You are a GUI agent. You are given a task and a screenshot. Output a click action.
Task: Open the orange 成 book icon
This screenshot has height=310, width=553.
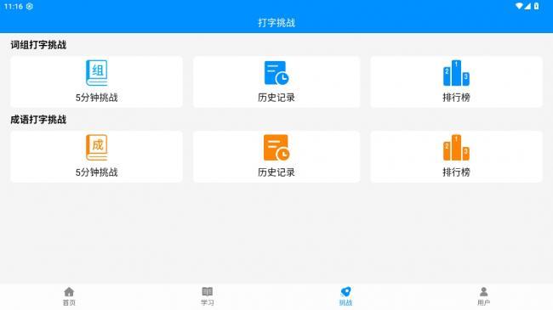point(97,148)
